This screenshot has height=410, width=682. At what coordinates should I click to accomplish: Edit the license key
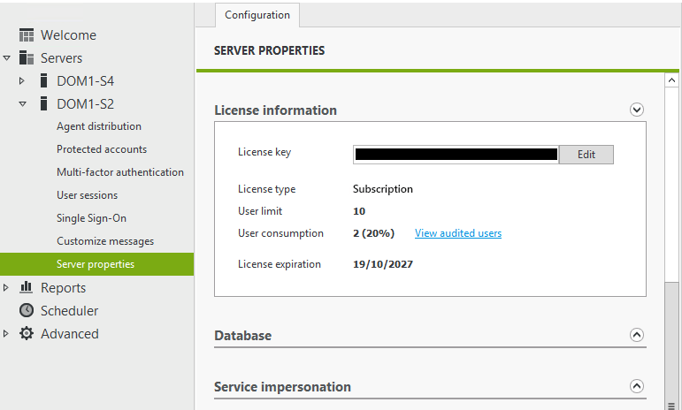tap(586, 155)
